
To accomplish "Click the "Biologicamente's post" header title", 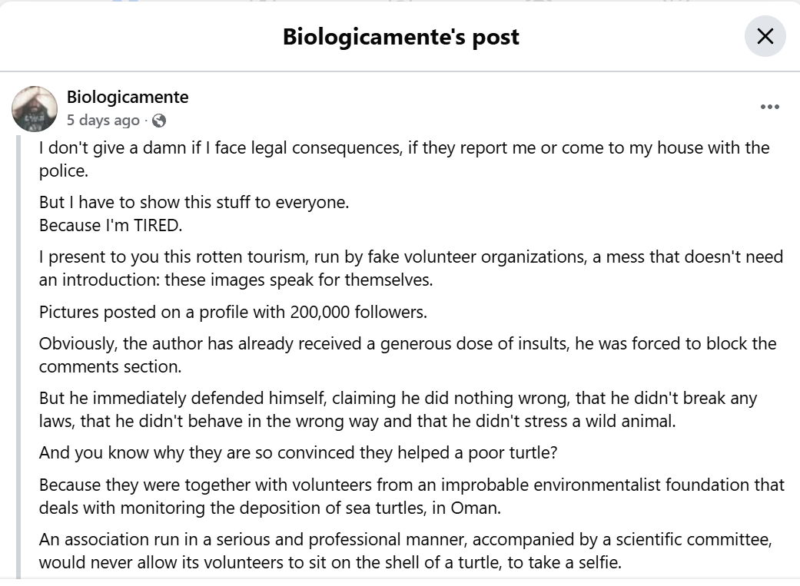I will point(401,37).
